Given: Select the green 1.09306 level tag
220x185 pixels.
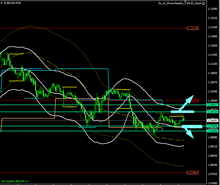Looking at the screenshot, I should pos(212,126).
